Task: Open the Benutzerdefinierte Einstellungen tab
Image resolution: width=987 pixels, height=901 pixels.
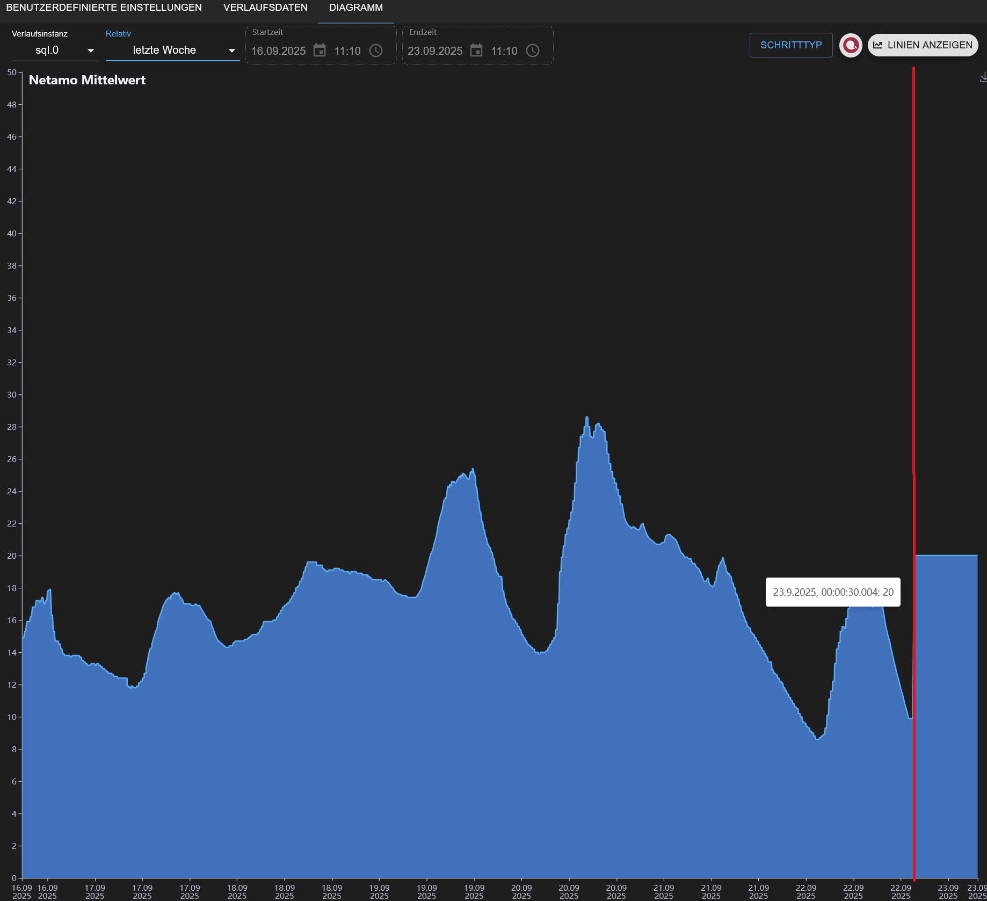Action: 104,8
